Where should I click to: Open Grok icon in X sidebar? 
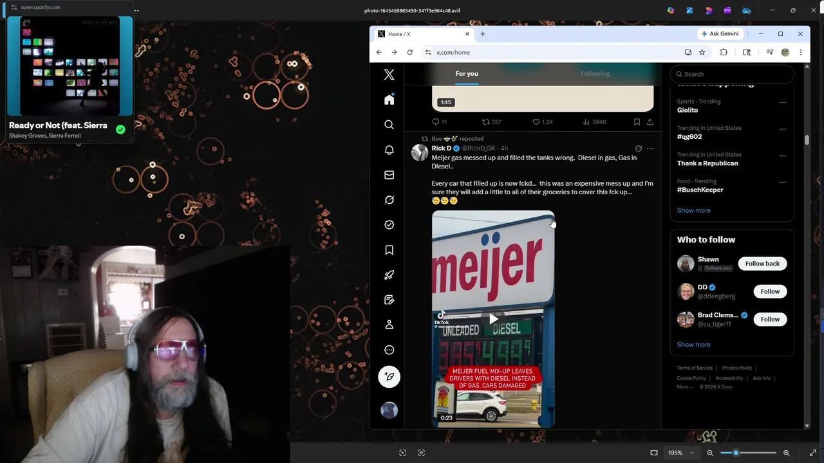[389, 200]
